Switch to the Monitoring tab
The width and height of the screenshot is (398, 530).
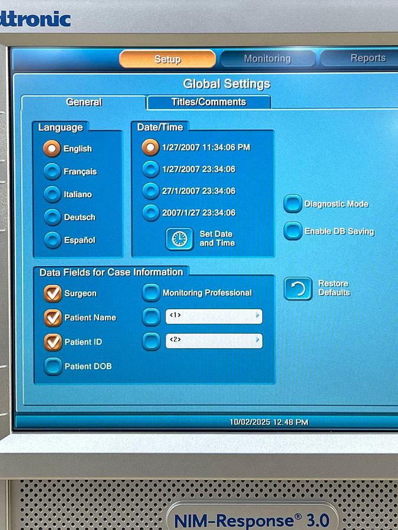(267, 59)
